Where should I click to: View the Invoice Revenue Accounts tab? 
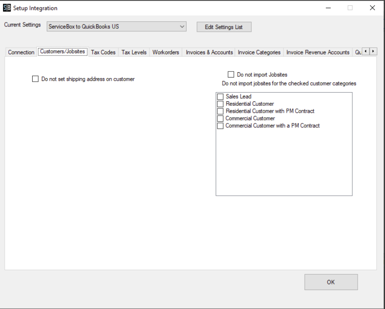(318, 52)
